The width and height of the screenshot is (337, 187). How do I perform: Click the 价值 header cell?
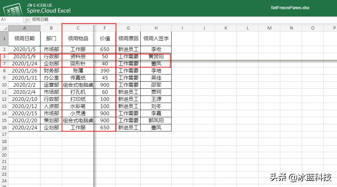[x=105, y=39]
